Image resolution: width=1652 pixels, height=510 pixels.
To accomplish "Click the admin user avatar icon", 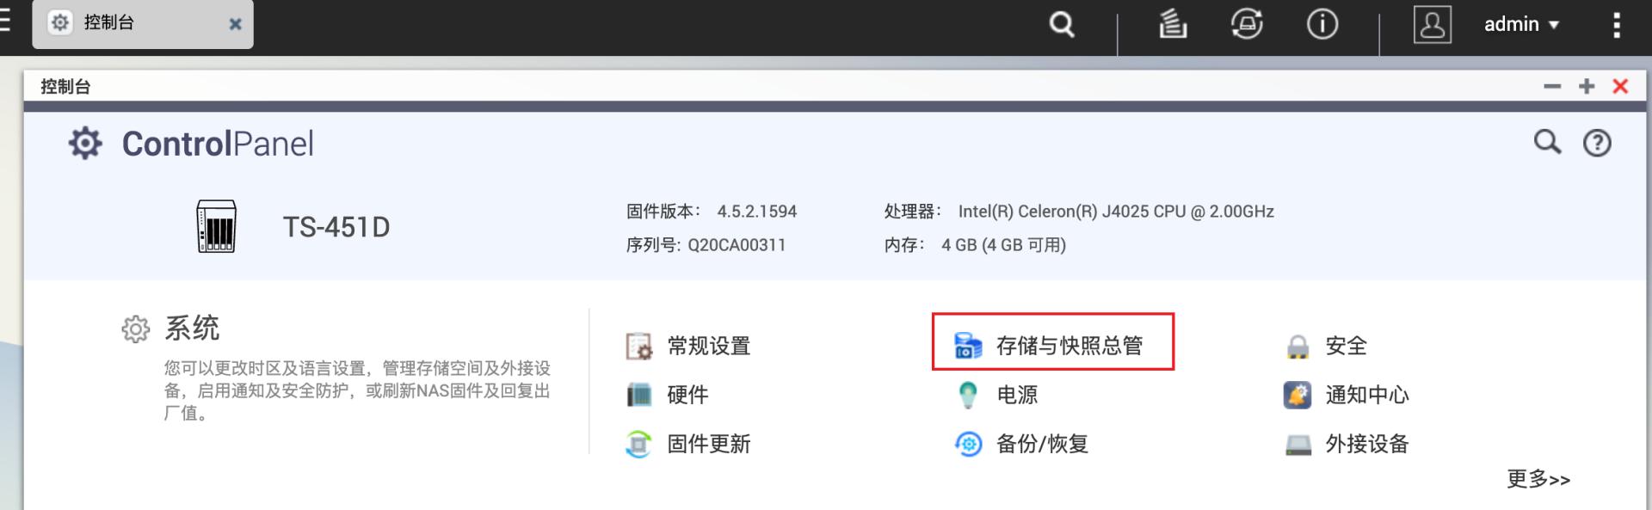I will pos(1433,24).
